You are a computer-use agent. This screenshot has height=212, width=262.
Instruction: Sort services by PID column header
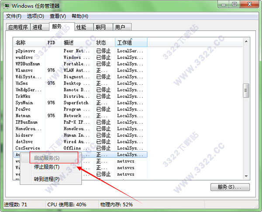(x=53, y=43)
